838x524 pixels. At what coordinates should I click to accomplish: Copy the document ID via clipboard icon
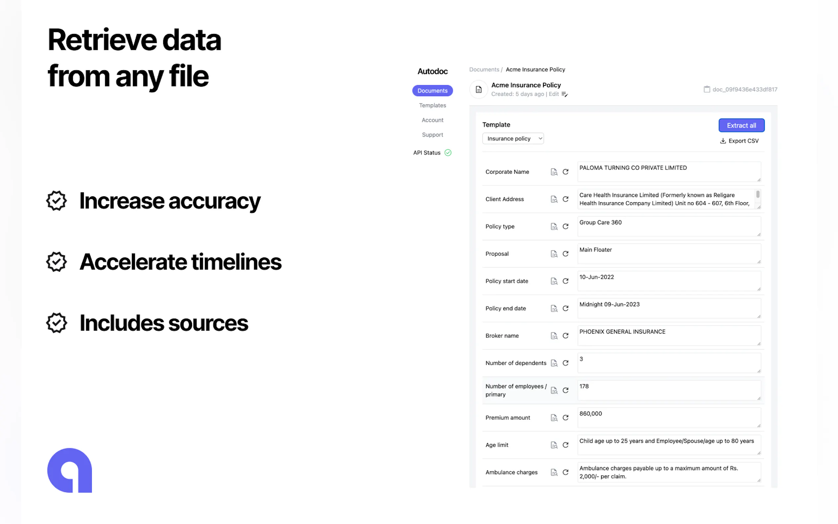click(707, 89)
